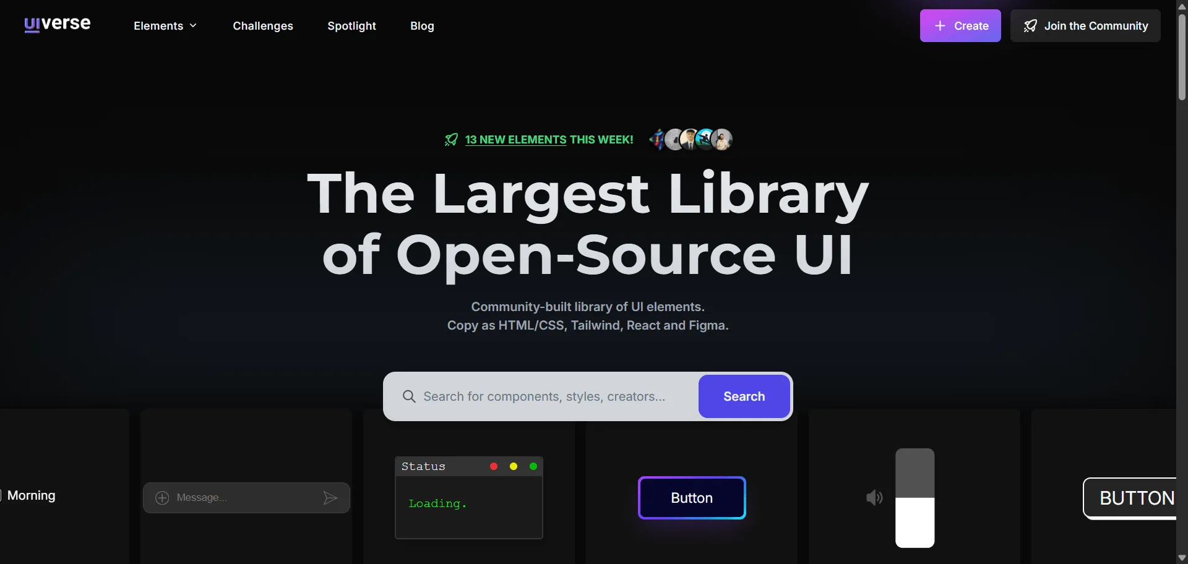Click the plus icon on the Create button
Screen dimensions: 1188x564
940,25
